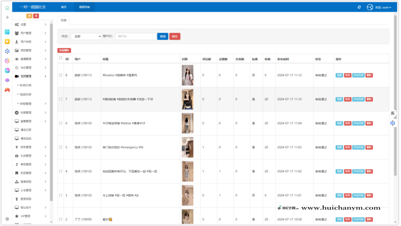Open the red game controller dock icon
Screen dimensions: 401x226
tap(7, 90)
